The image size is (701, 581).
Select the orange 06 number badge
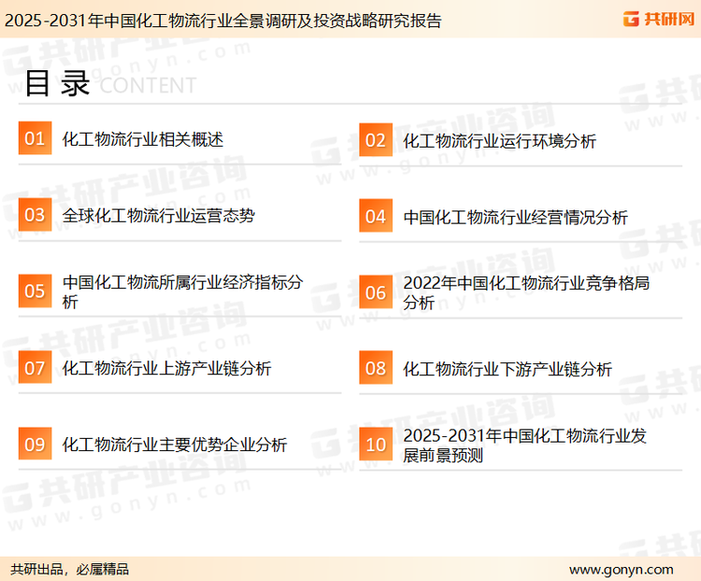pyautogui.click(x=376, y=292)
